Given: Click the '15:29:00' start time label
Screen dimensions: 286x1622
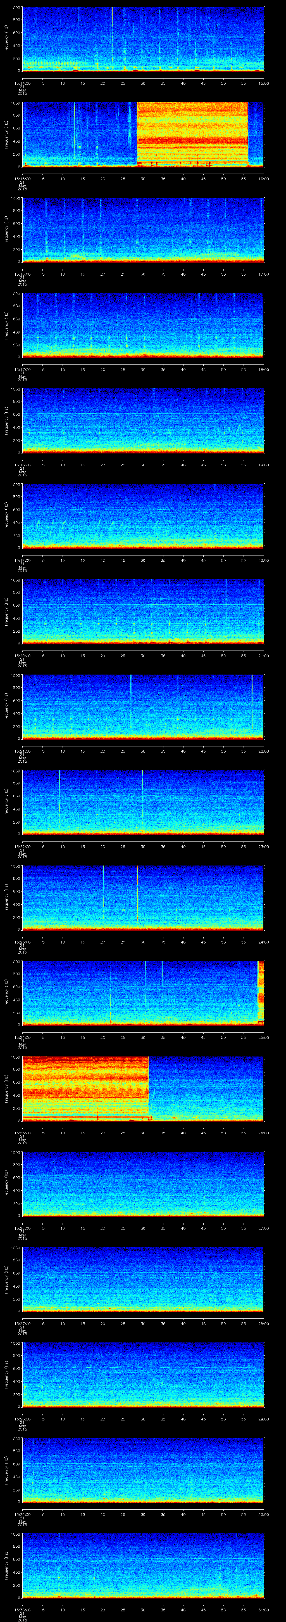Looking at the screenshot, I should click(x=22, y=1515).
